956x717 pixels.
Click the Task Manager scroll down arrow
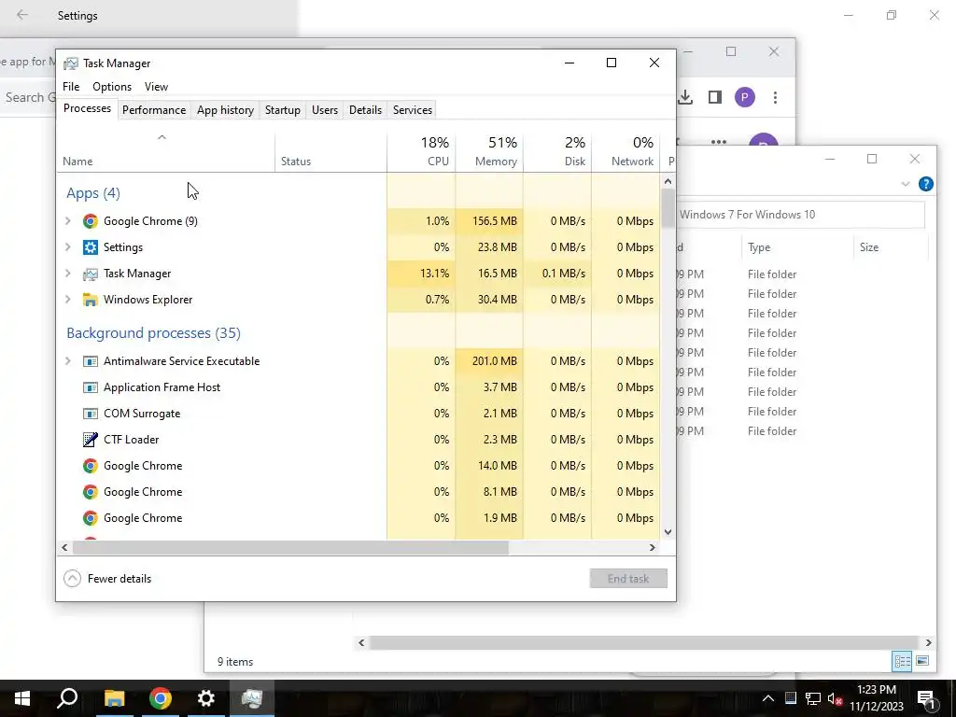coord(668,532)
